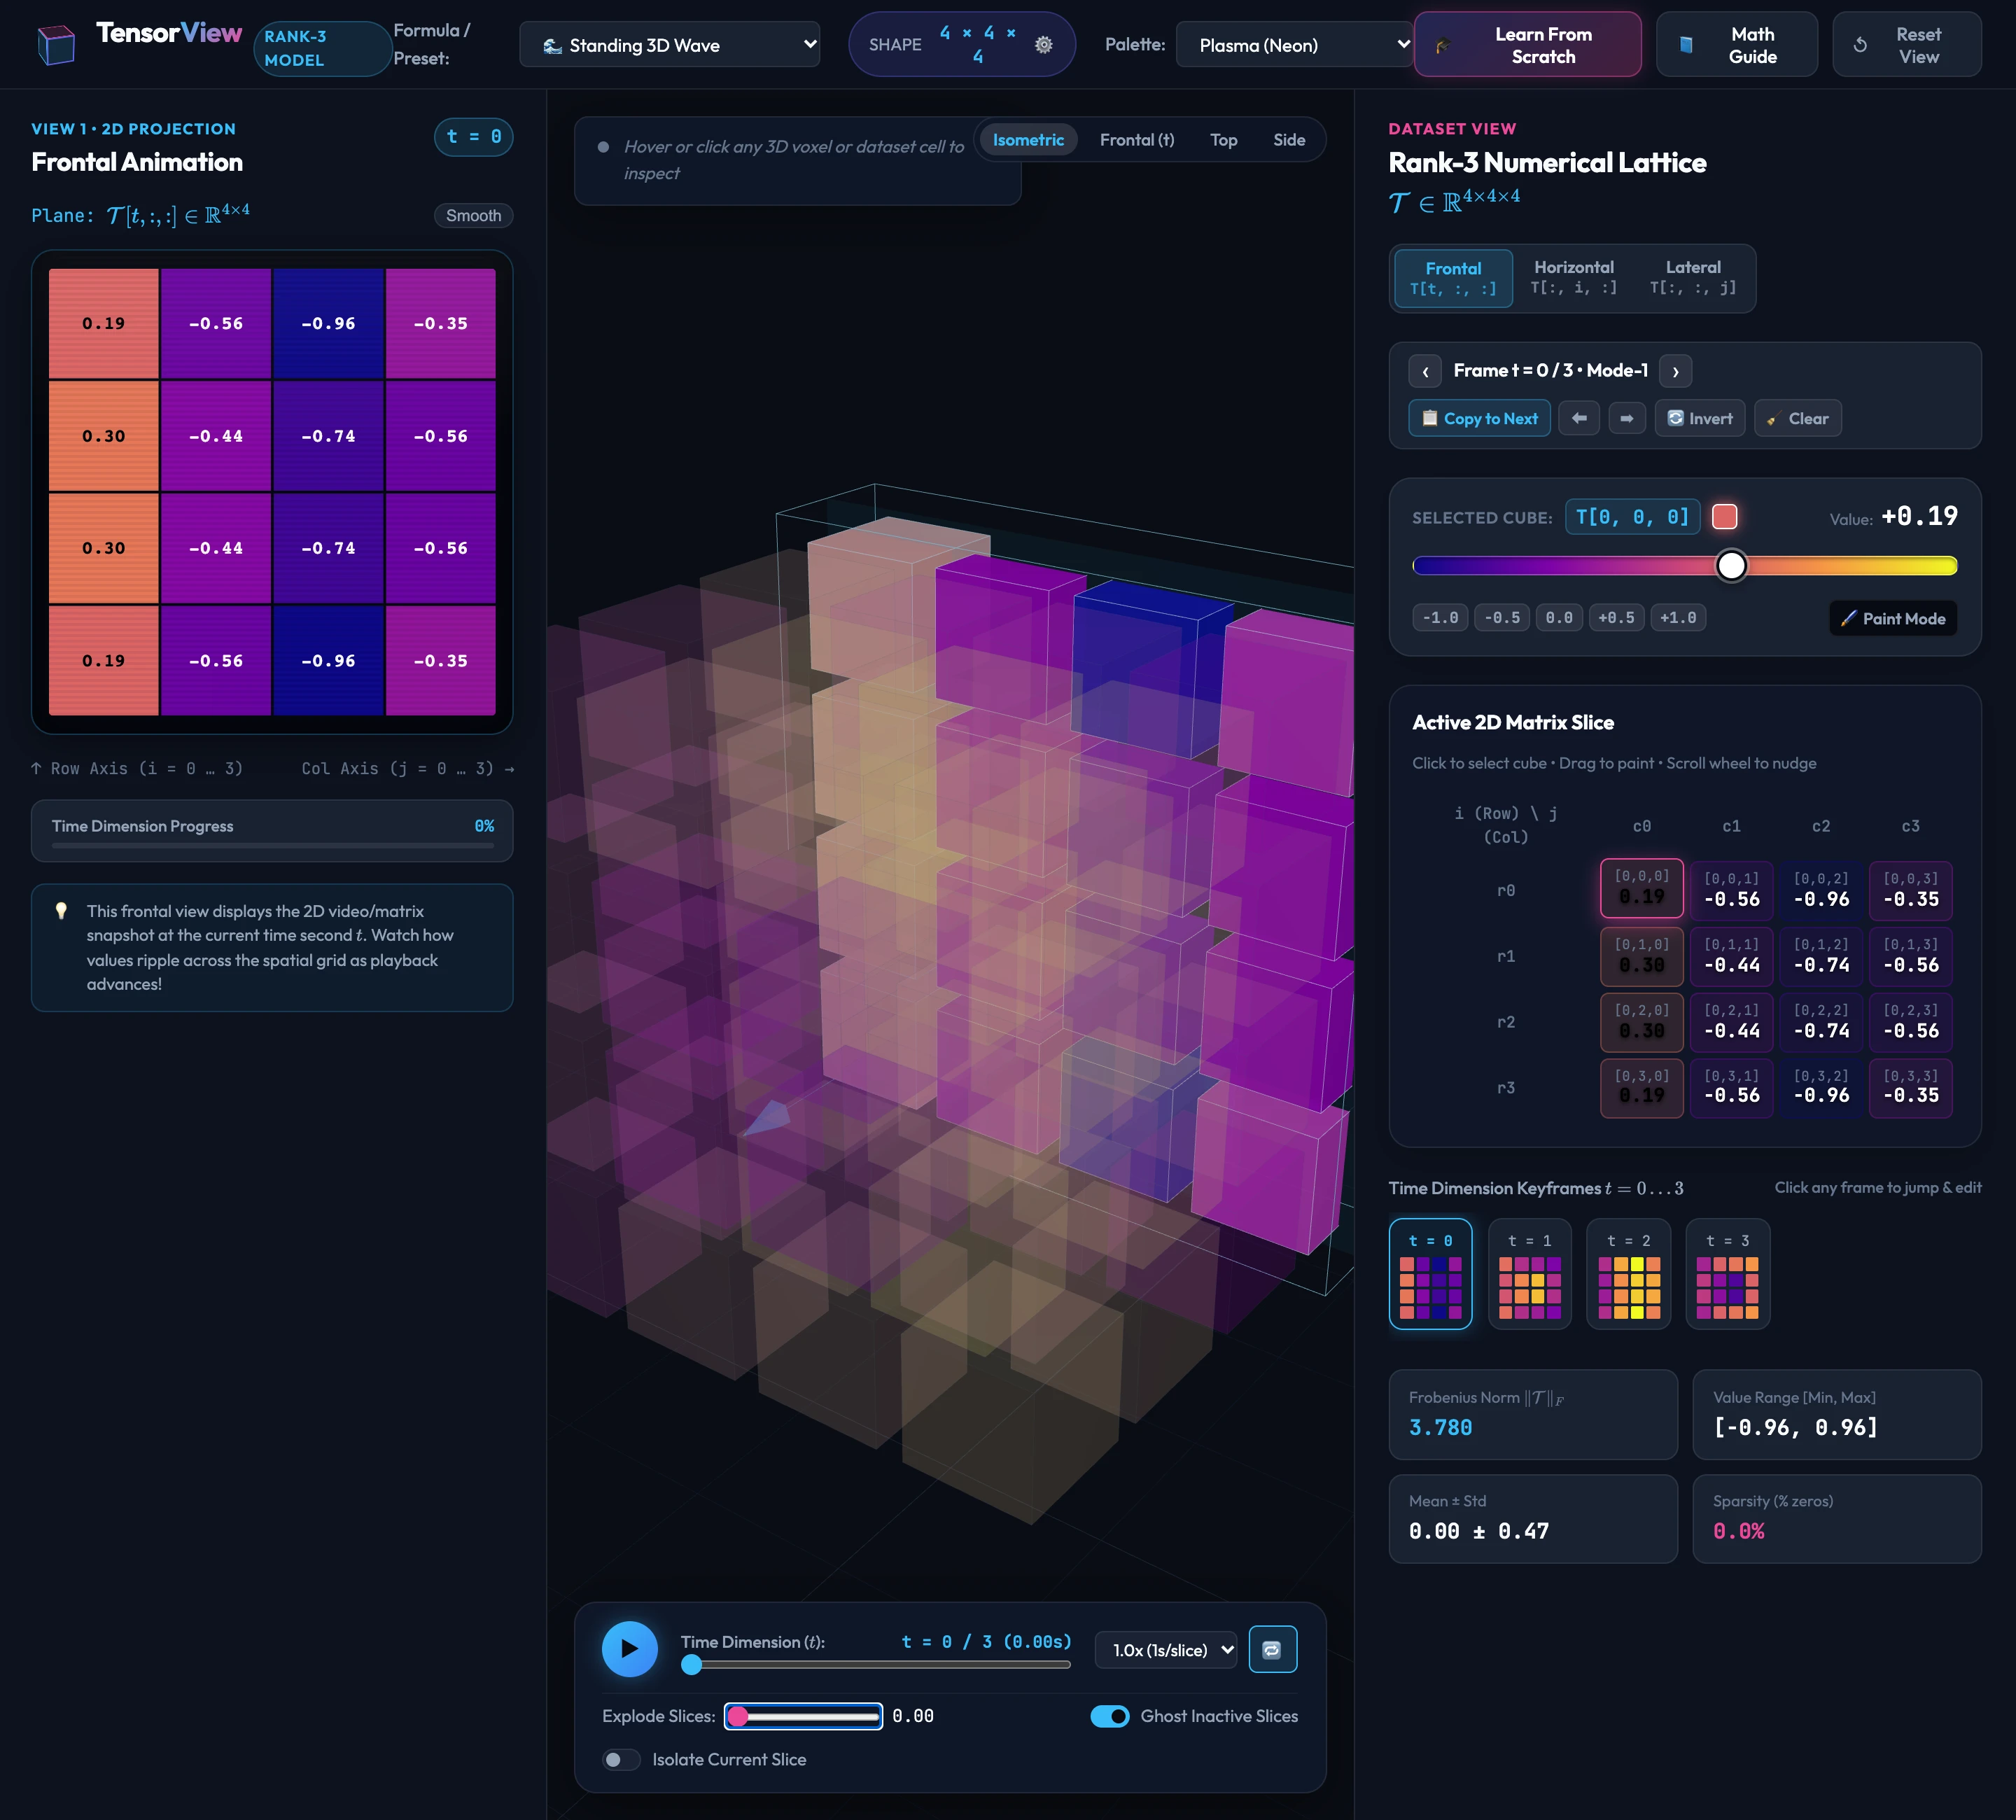Jump to keyframe t = 3 thumbnail

[x=1727, y=1274]
